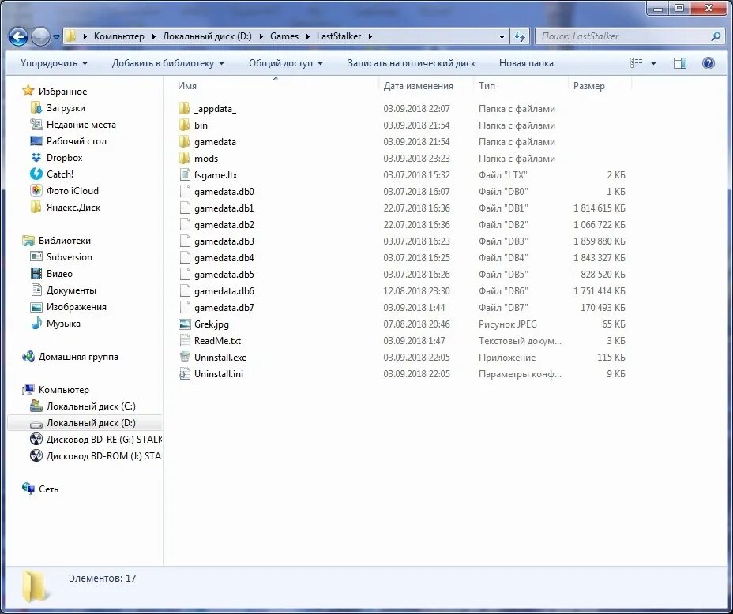Click the change view icon
The image size is (733, 614).
pos(636,63)
